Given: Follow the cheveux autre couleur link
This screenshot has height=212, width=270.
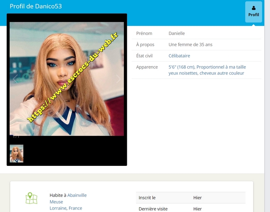Looking at the screenshot, I should pyautogui.click(x=222, y=73).
